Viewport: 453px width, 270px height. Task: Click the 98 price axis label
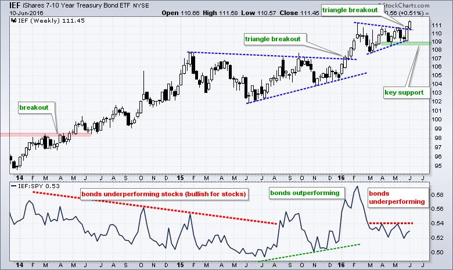click(438, 138)
